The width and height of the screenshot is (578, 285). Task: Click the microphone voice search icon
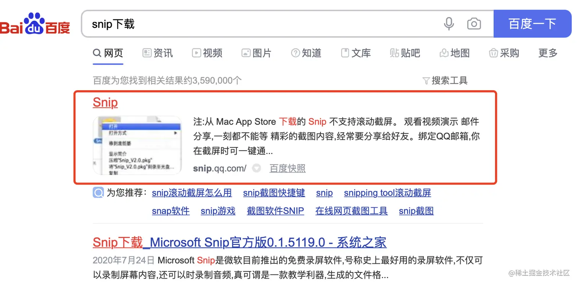pyautogui.click(x=449, y=24)
